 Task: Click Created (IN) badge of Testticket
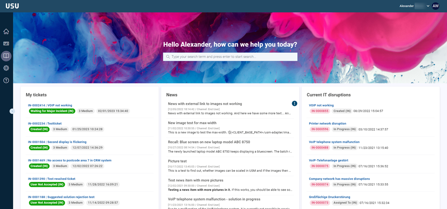39,129
